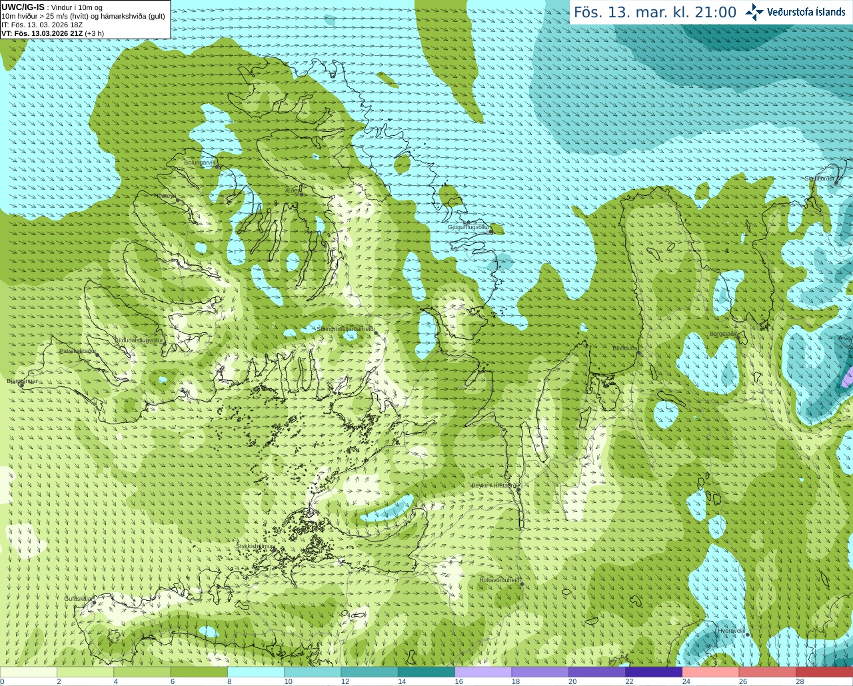The width and height of the screenshot is (853, 686).
Task: Select the 4–6 m/s legend swatch
Action: tap(142, 672)
